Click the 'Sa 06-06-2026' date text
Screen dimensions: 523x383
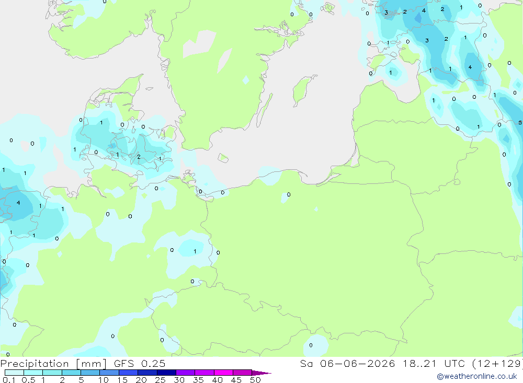click(348, 363)
